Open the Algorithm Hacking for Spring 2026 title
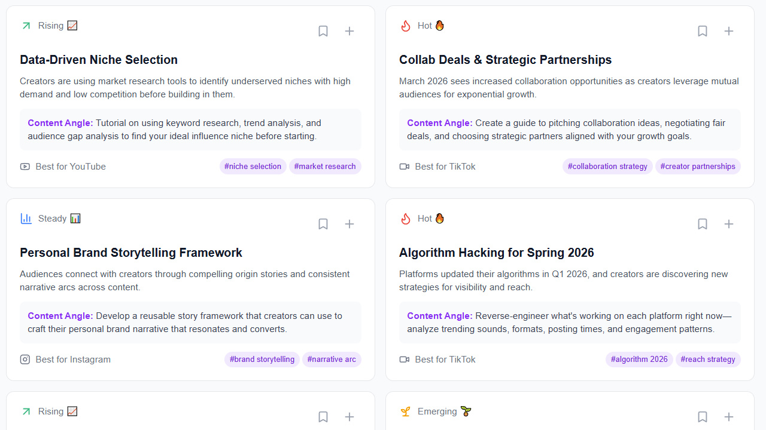This screenshot has width=766, height=430. pos(496,253)
